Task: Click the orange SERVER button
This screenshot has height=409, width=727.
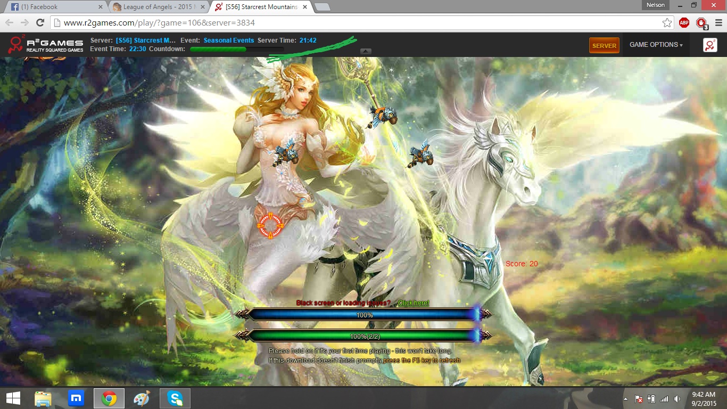Action: coord(604,45)
